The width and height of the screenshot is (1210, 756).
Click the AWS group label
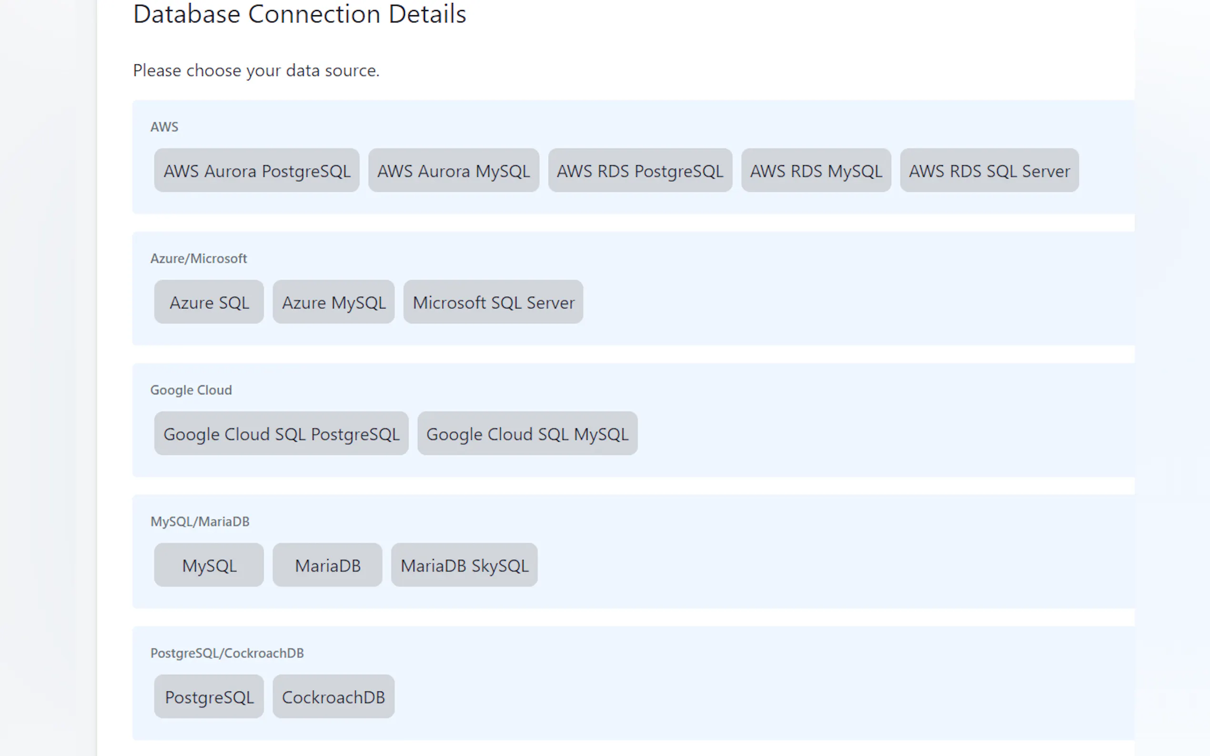point(164,127)
